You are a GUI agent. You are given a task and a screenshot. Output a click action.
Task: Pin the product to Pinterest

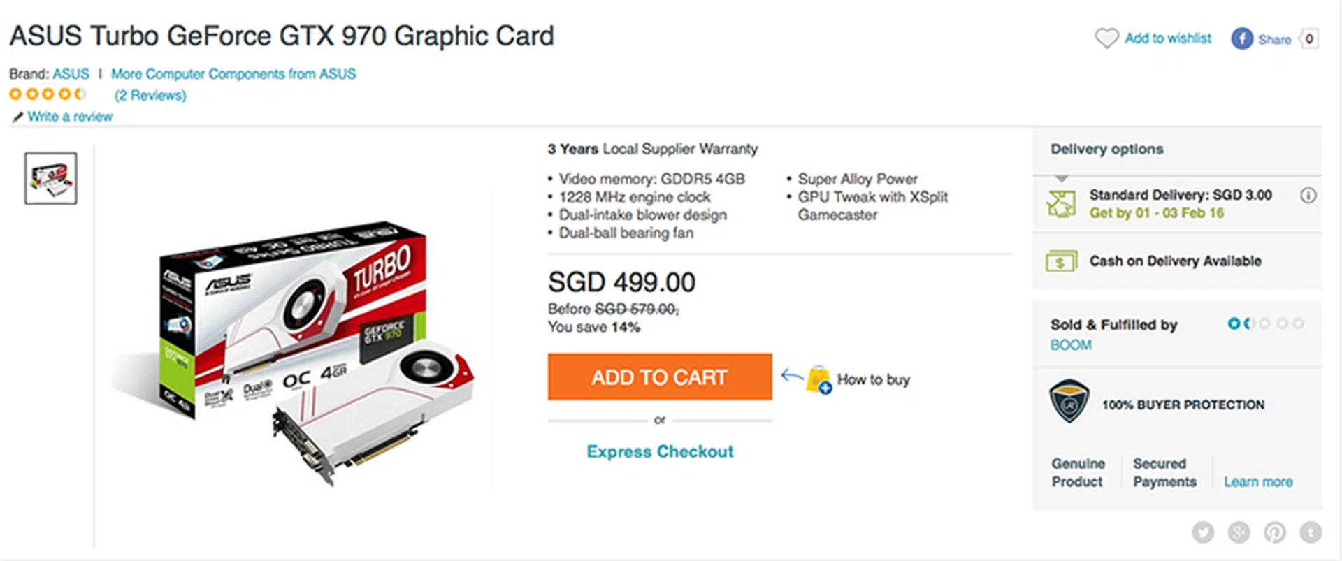tap(1274, 532)
